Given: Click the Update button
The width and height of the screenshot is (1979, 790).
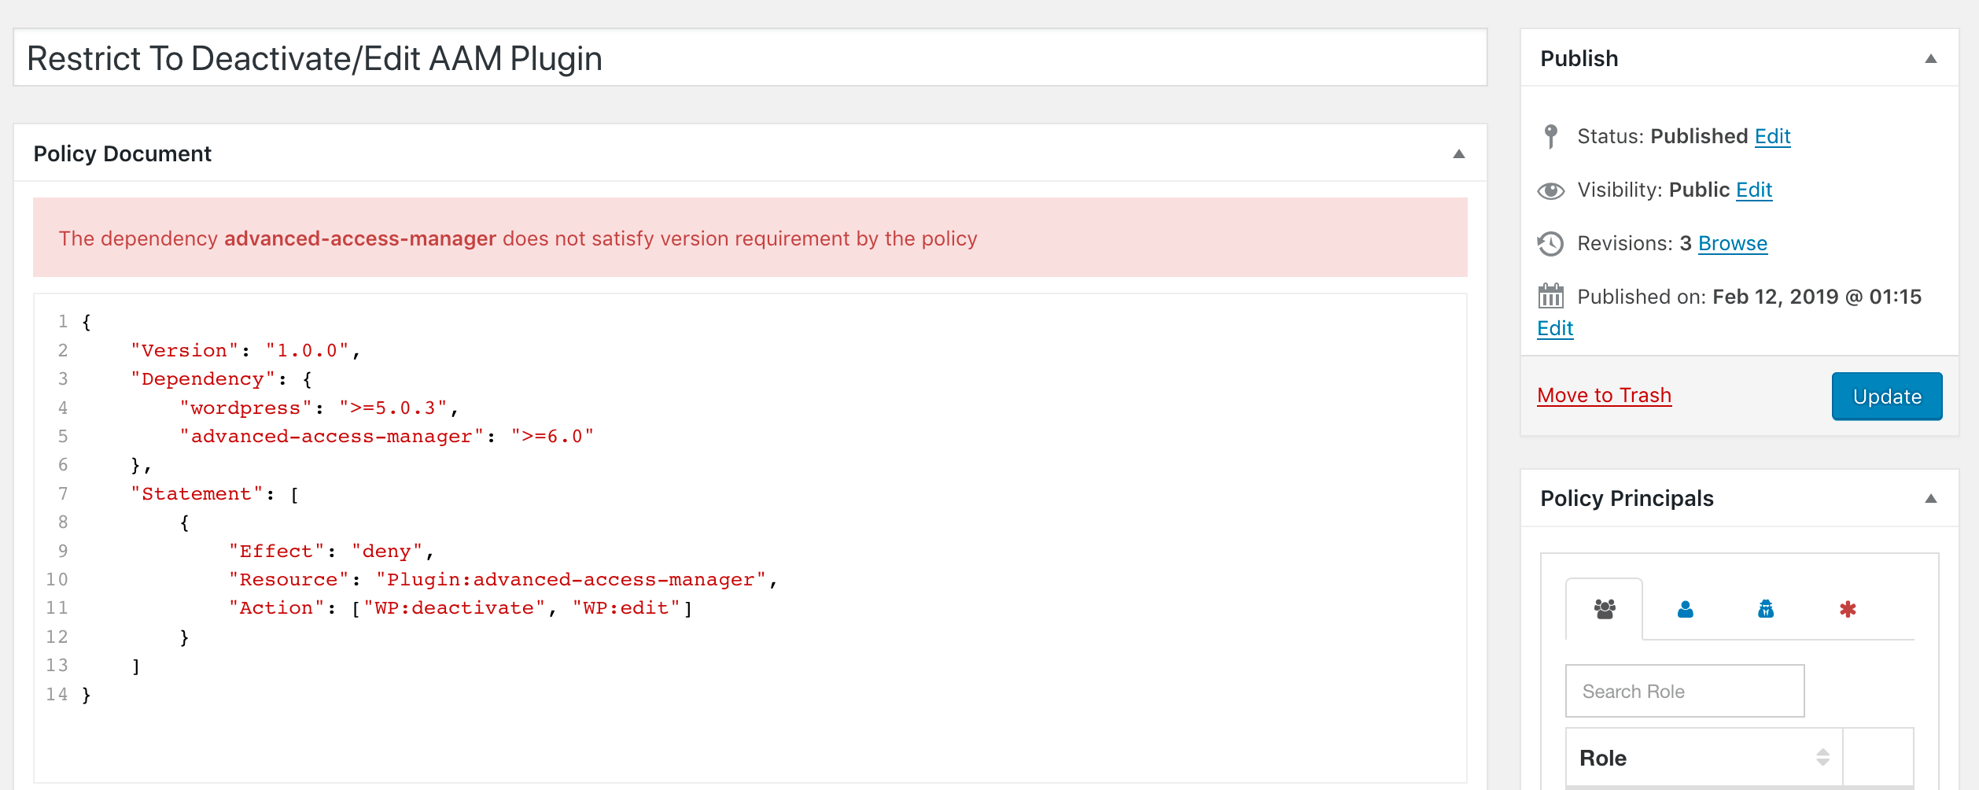Looking at the screenshot, I should click(1887, 397).
